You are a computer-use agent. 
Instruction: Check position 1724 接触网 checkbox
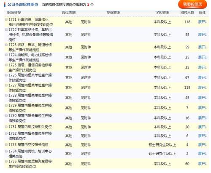click(6, 55)
